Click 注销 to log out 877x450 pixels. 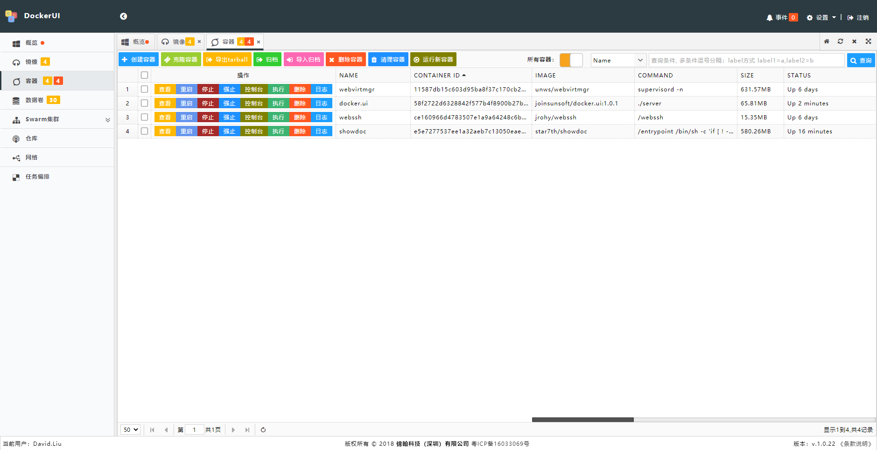pos(858,18)
